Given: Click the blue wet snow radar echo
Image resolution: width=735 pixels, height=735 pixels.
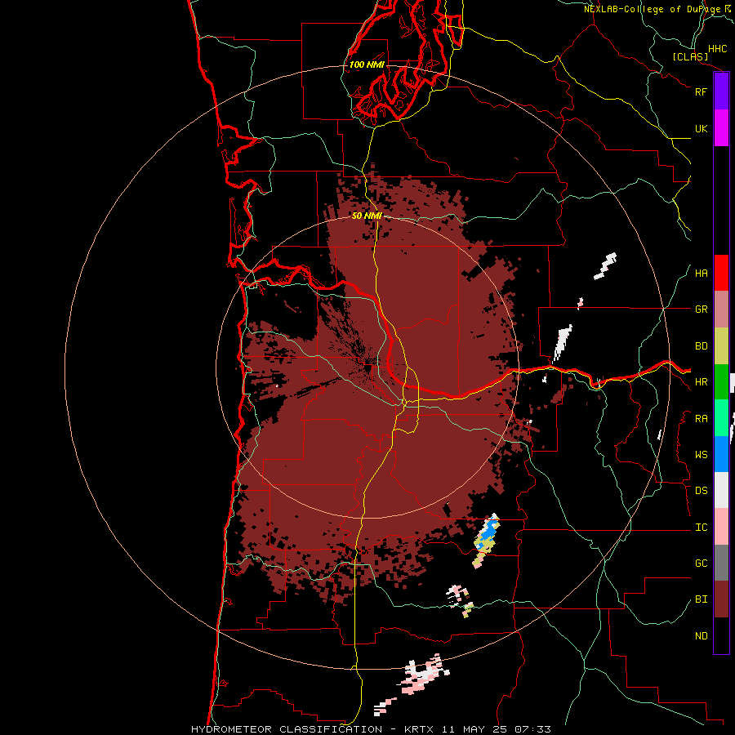Looking at the screenshot, I should pos(489,530).
